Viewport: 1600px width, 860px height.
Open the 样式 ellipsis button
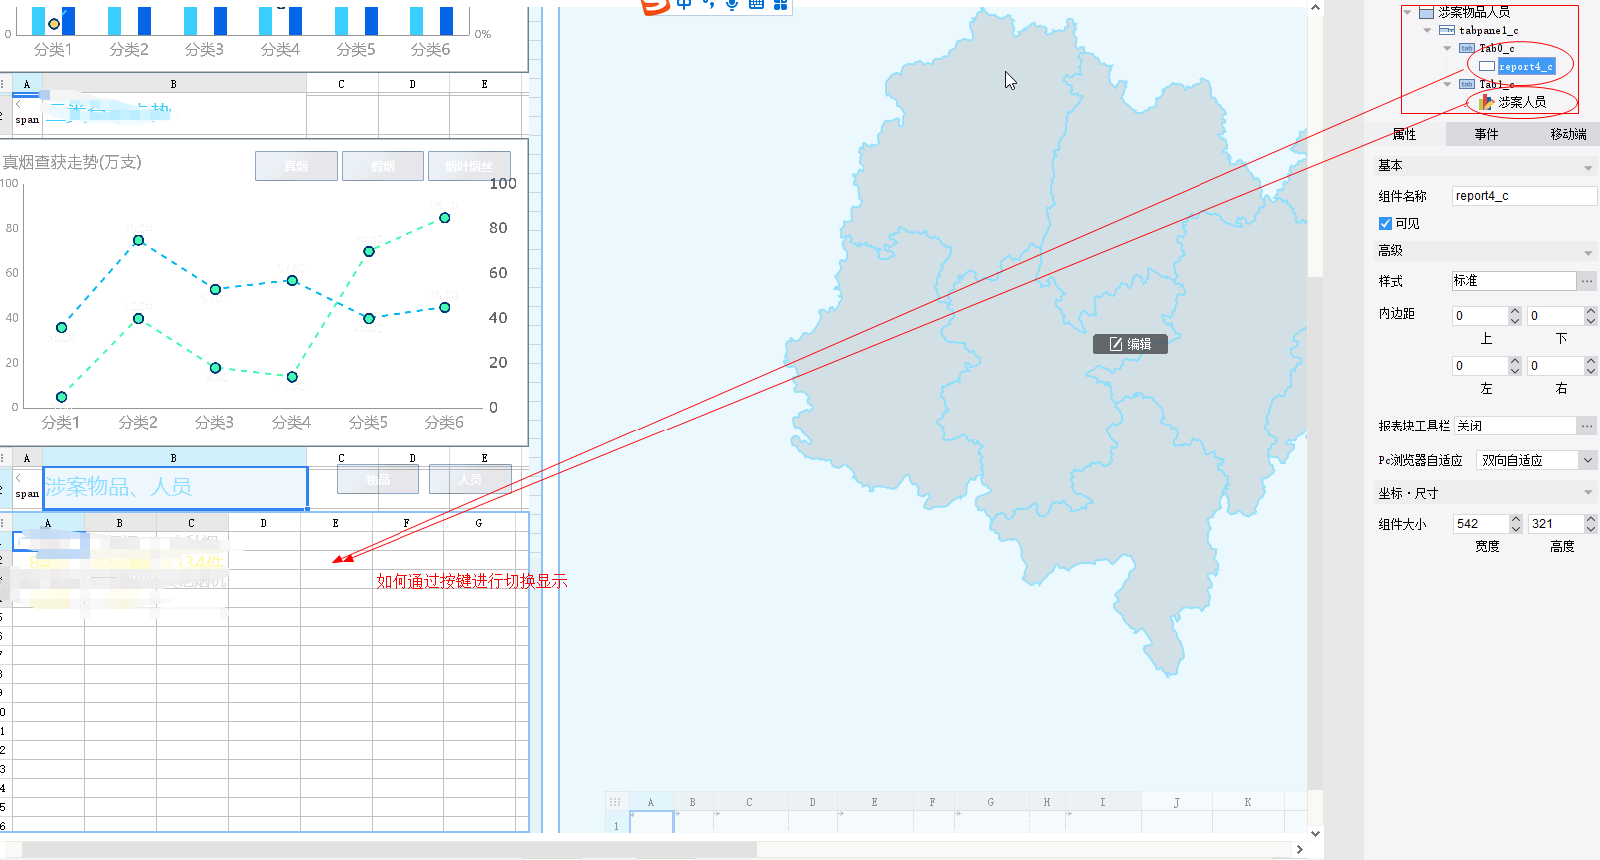point(1587,281)
